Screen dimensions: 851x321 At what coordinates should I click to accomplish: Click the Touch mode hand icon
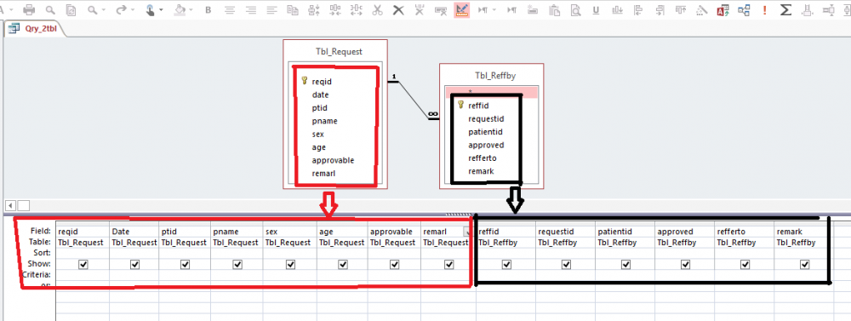151,9
